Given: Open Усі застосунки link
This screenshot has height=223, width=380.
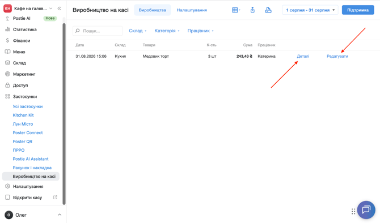Looking at the screenshot, I should click(28, 106).
